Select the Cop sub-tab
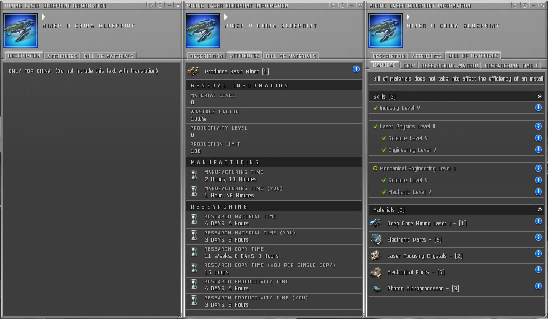Image resolution: width=548 pixels, height=319 pixels. (x=408, y=66)
